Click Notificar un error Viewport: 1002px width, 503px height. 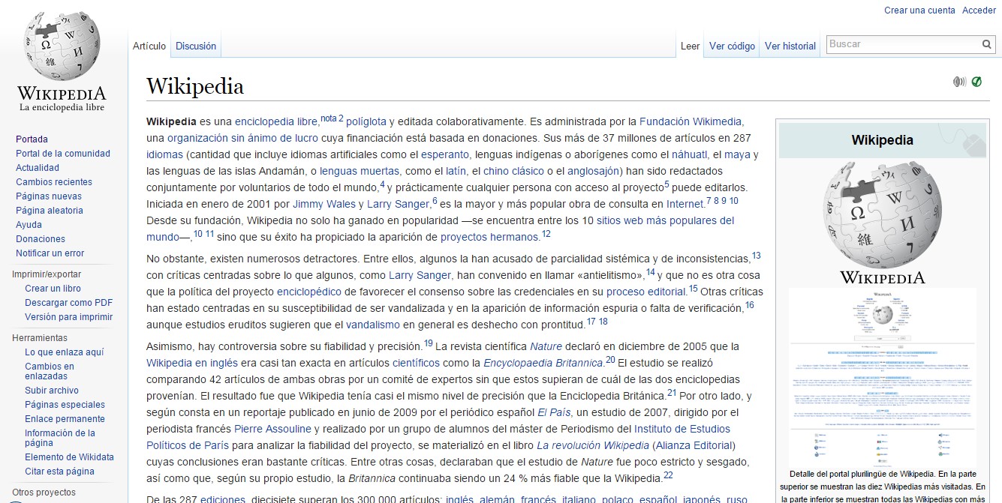[x=50, y=253]
